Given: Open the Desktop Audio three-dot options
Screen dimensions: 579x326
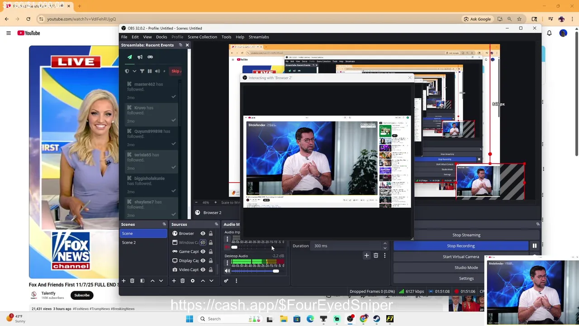Looking at the screenshot, I should (x=227, y=263).
